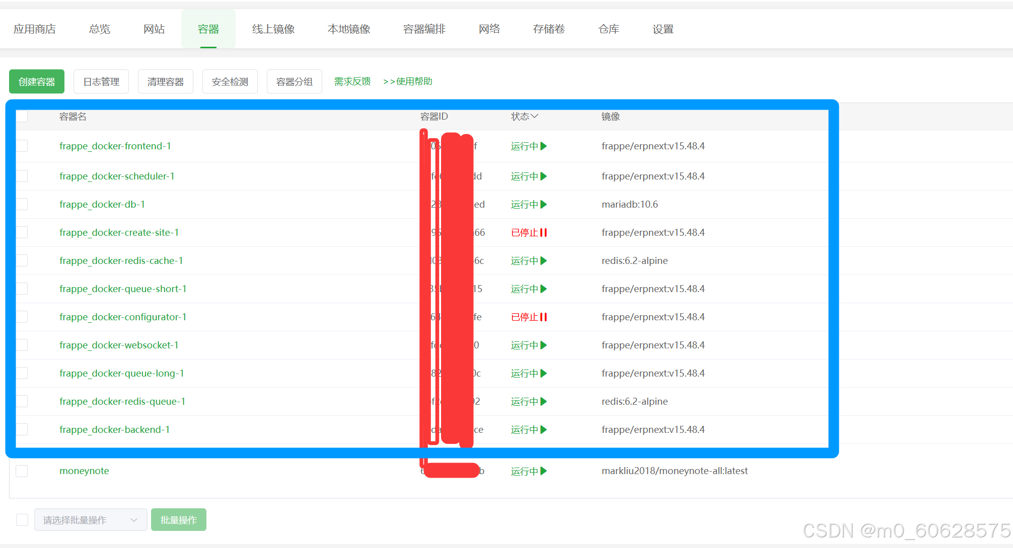Screen dimensions: 1013x548
Task: Select the moneynote row checkbox
Action: (22, 471)
